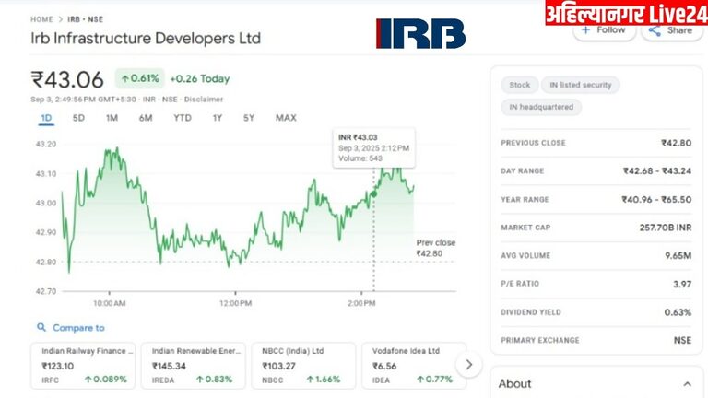Click the 2:12 PM chart data point
Image resolution: width=708 pixels, height=398 pixels.
tap(373, 193)
